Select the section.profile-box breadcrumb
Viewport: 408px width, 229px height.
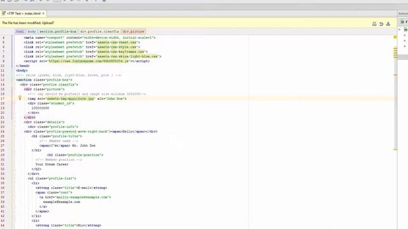pyautogui.click(x=58, y=31)
